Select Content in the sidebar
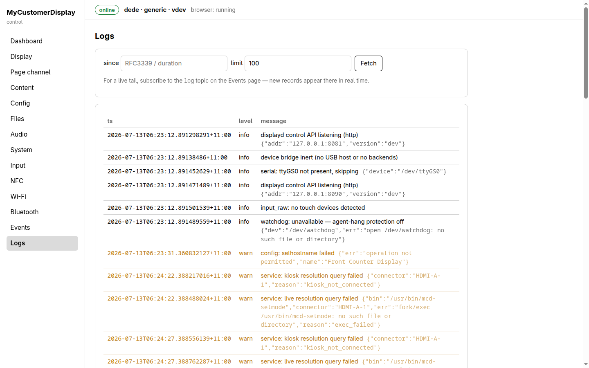Viewport: 589px width, 368px height. (42, 88)
